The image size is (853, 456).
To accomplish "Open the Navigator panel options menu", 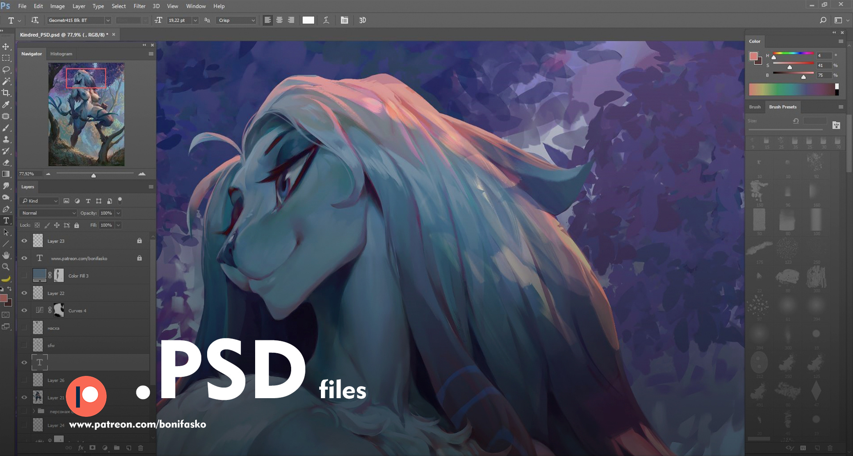I will (151, 54).
